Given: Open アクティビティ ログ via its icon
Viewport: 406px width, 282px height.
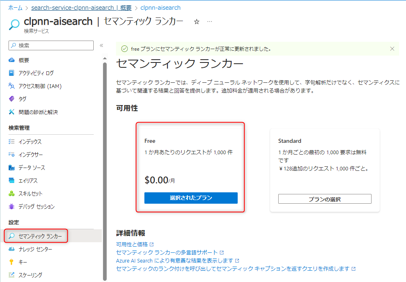Looking at the screenshot, I should click(12, 73).
